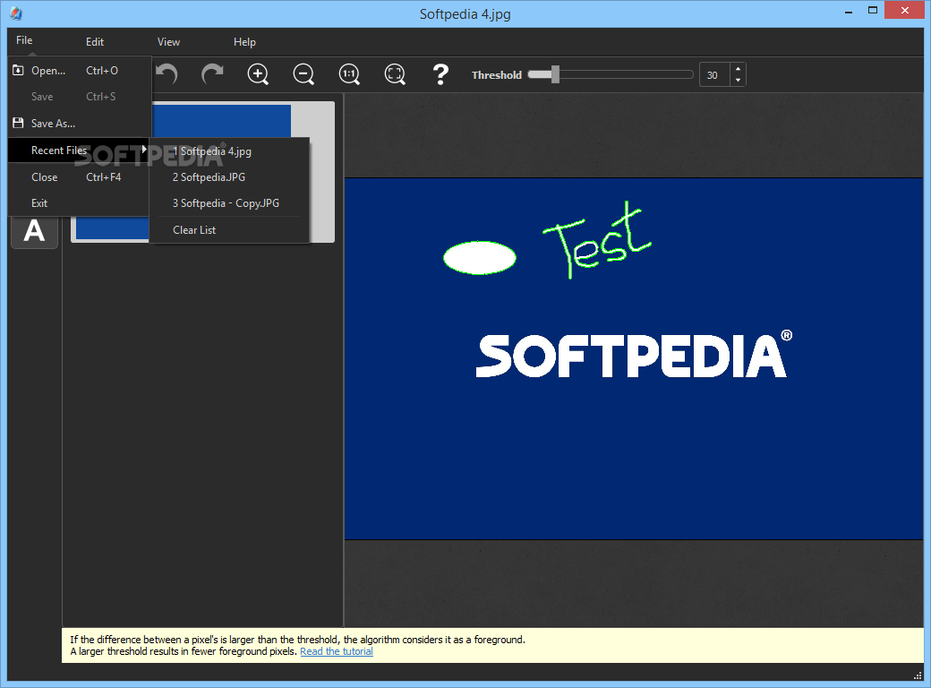Choose Open... from File menu

point(80,70)
